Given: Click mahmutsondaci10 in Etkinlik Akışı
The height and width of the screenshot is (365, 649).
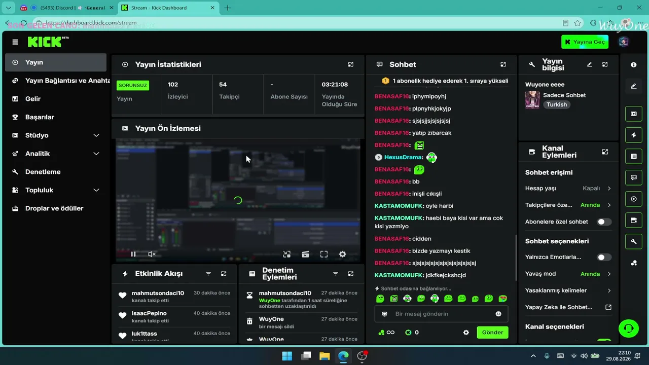Looking at the screenshot, I should 158,293.
